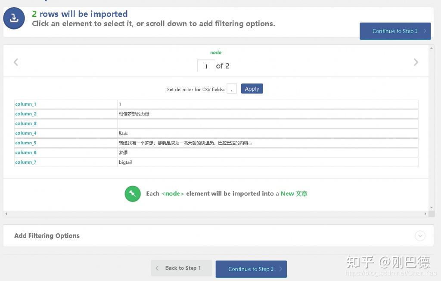
Task: Click the node element label above the record counter
Action: (216, 52)
